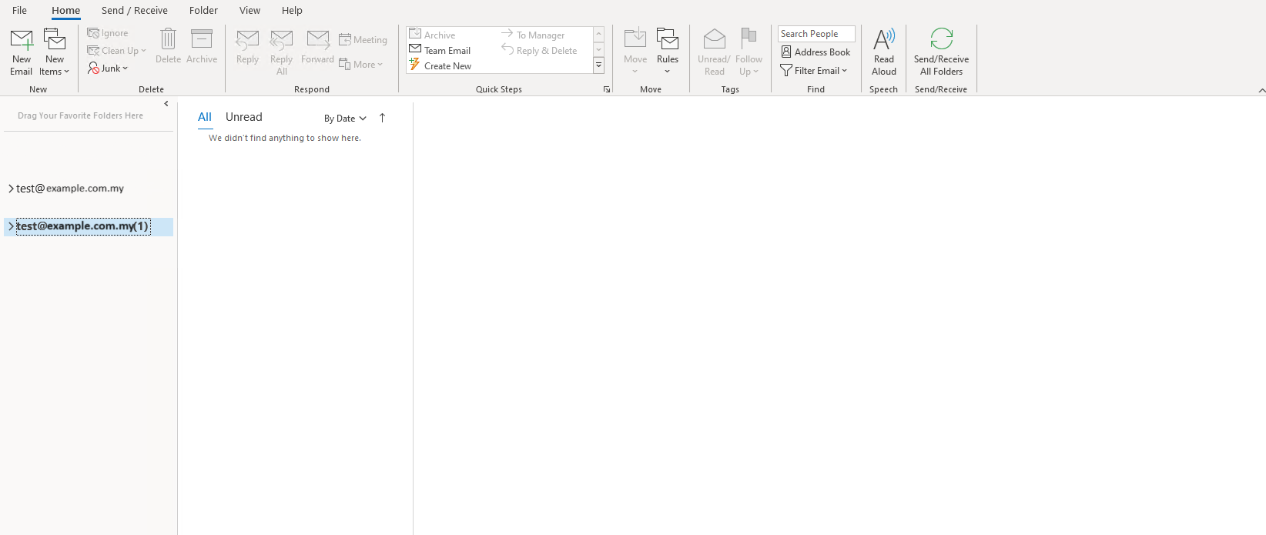Viewport: 1266px width, 535px height.
Task: Click the Reply All button
Action: [x=282, y=52]
